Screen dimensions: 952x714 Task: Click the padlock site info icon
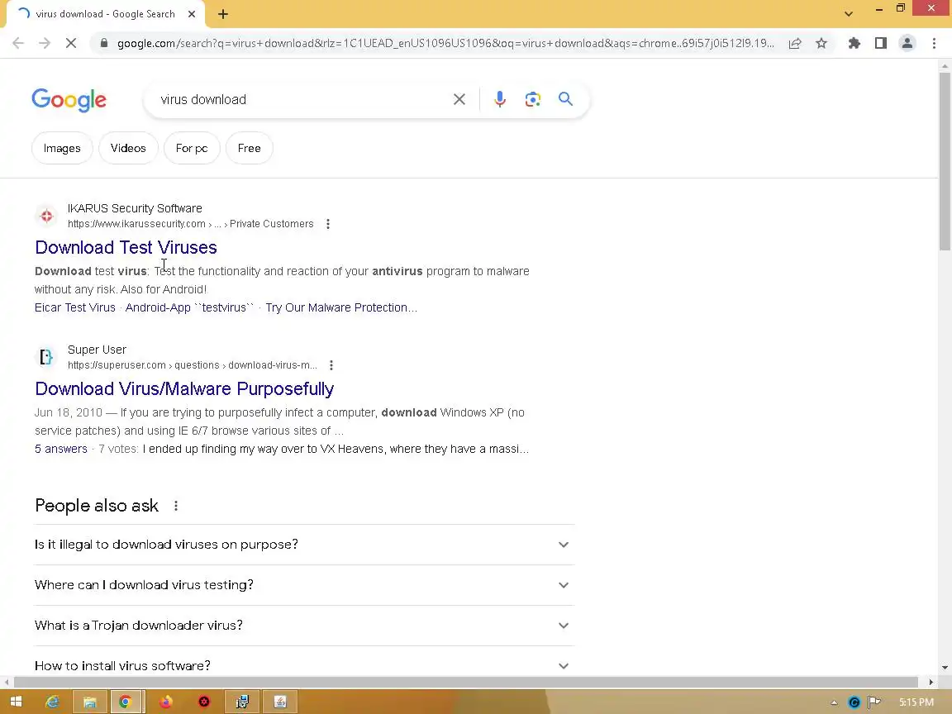104,43
